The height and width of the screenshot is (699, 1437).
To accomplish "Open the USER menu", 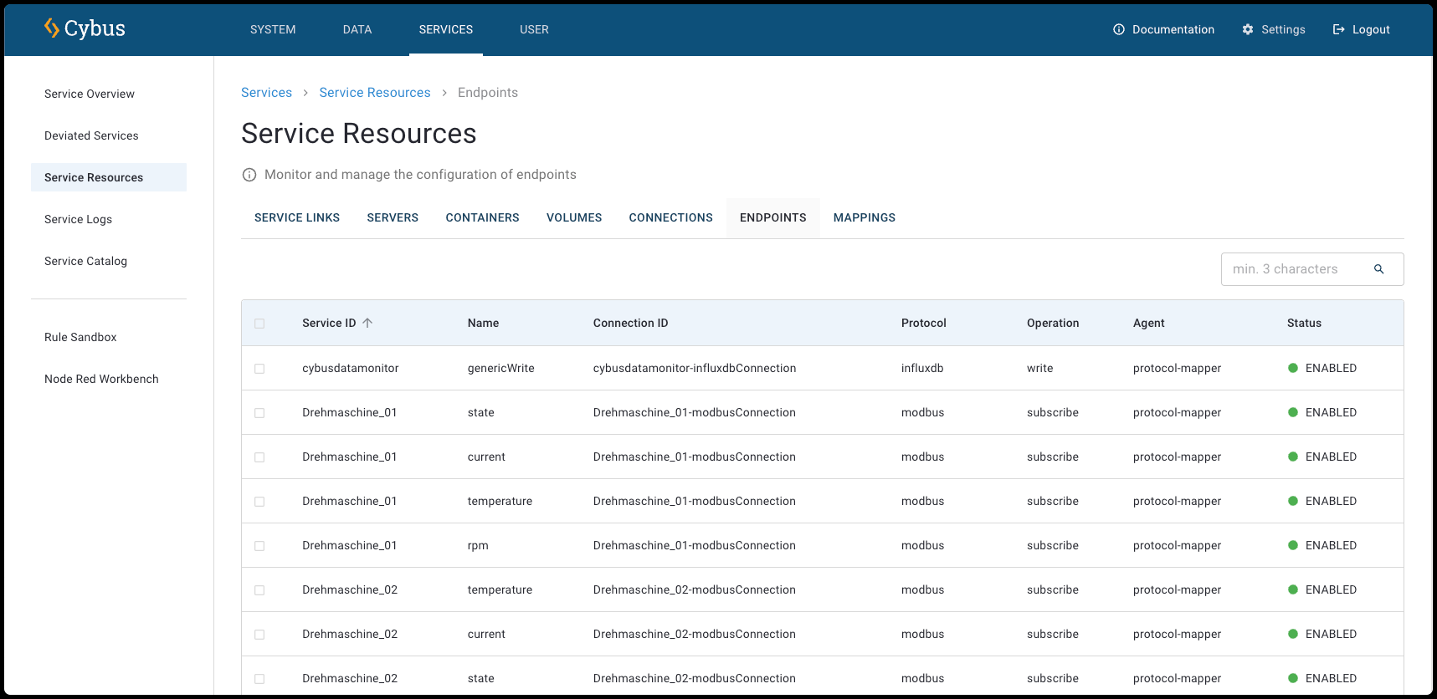I will pyautogui.click(x=534, y=29).
